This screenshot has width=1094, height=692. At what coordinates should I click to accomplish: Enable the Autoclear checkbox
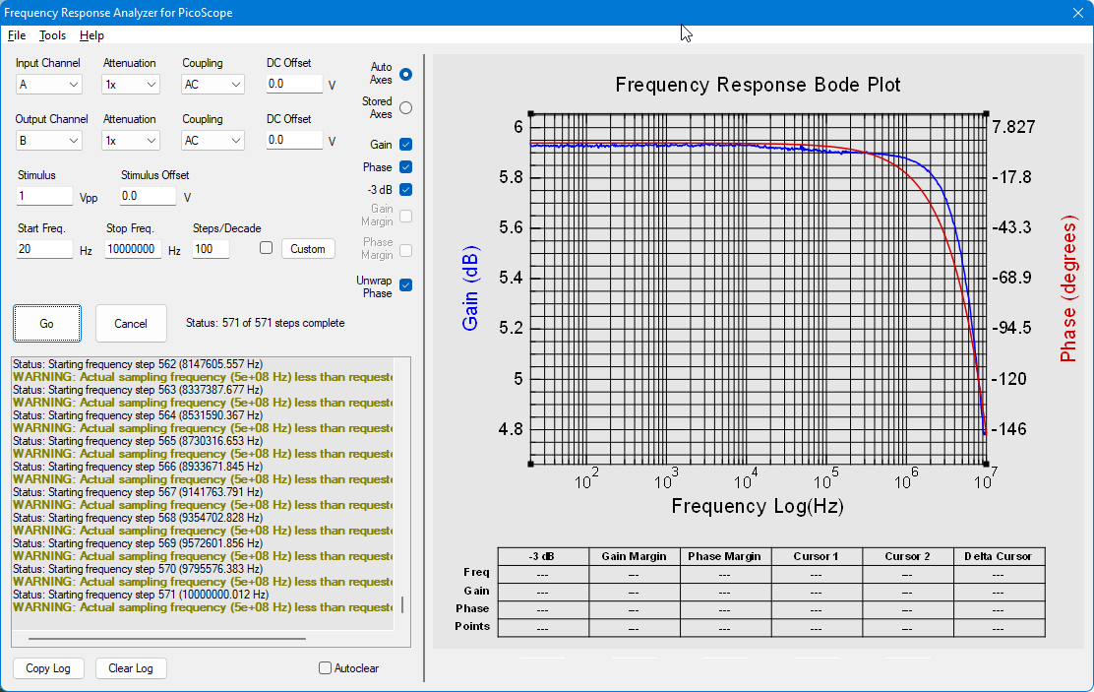[x=325, y=668]
